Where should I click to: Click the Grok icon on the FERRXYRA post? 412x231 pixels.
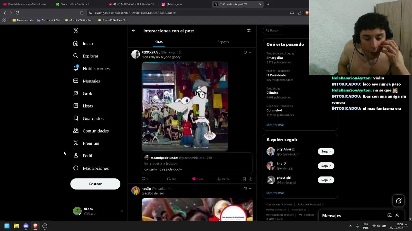click(245, 52)
